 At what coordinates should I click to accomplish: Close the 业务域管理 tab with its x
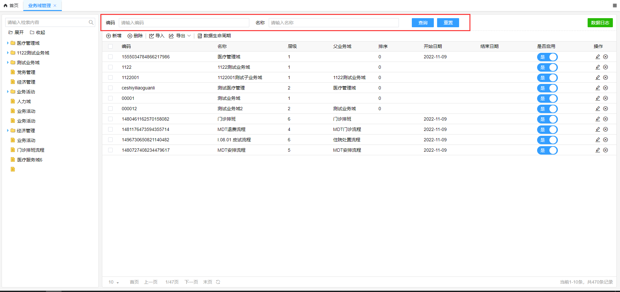coord(55,6)
